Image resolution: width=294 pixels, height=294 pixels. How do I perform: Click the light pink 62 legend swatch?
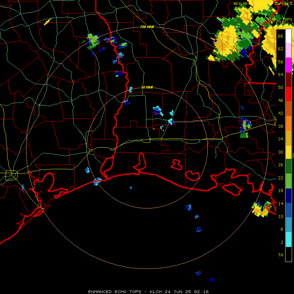click(288, 50)
